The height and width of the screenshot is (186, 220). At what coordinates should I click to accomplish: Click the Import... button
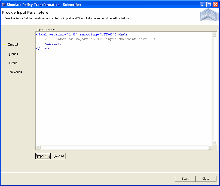pyautogui.click(x=43, y=156)
